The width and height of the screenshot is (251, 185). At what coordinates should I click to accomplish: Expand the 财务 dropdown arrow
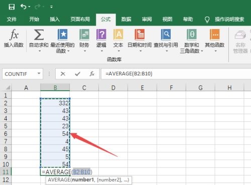coord(85,51)
